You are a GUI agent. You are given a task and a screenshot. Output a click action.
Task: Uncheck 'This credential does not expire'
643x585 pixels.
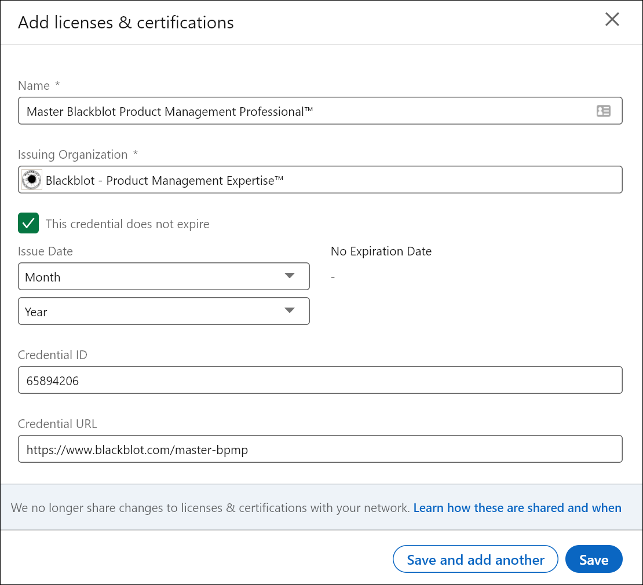pyautogui.click(x=28, y=223)
